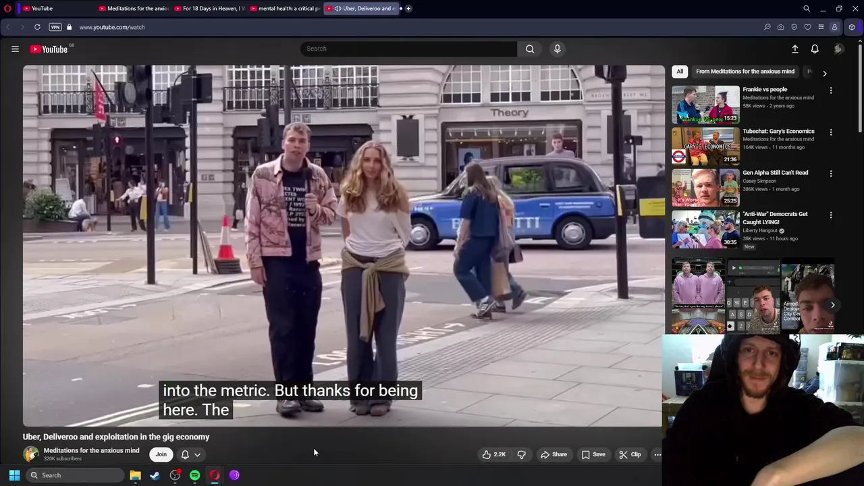Open the privacy protection shield icon

click(794, 27)
